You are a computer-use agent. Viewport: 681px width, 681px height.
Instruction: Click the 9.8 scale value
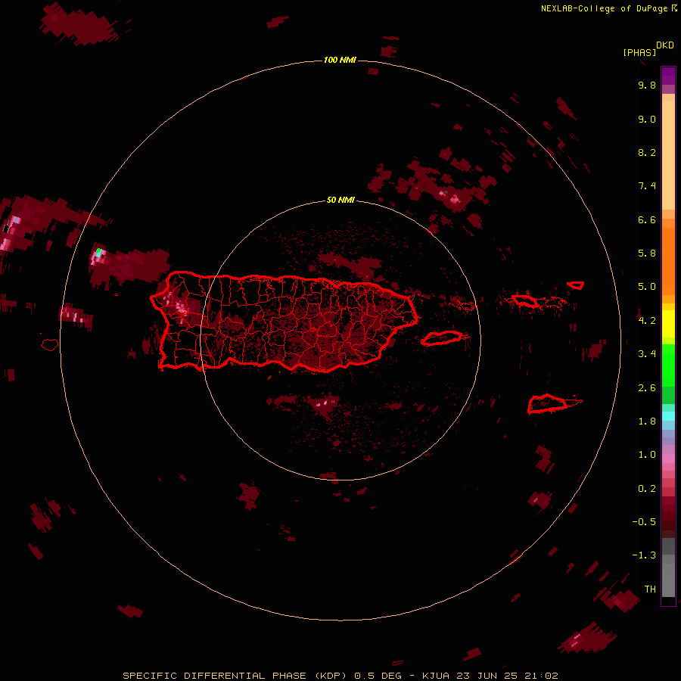coord(647,85)
